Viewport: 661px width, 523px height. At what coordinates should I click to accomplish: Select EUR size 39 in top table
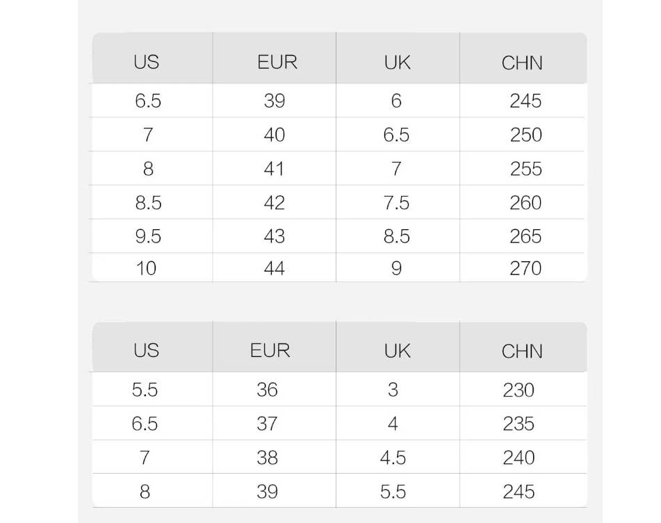pyautogui.click(x=275, y=101)
